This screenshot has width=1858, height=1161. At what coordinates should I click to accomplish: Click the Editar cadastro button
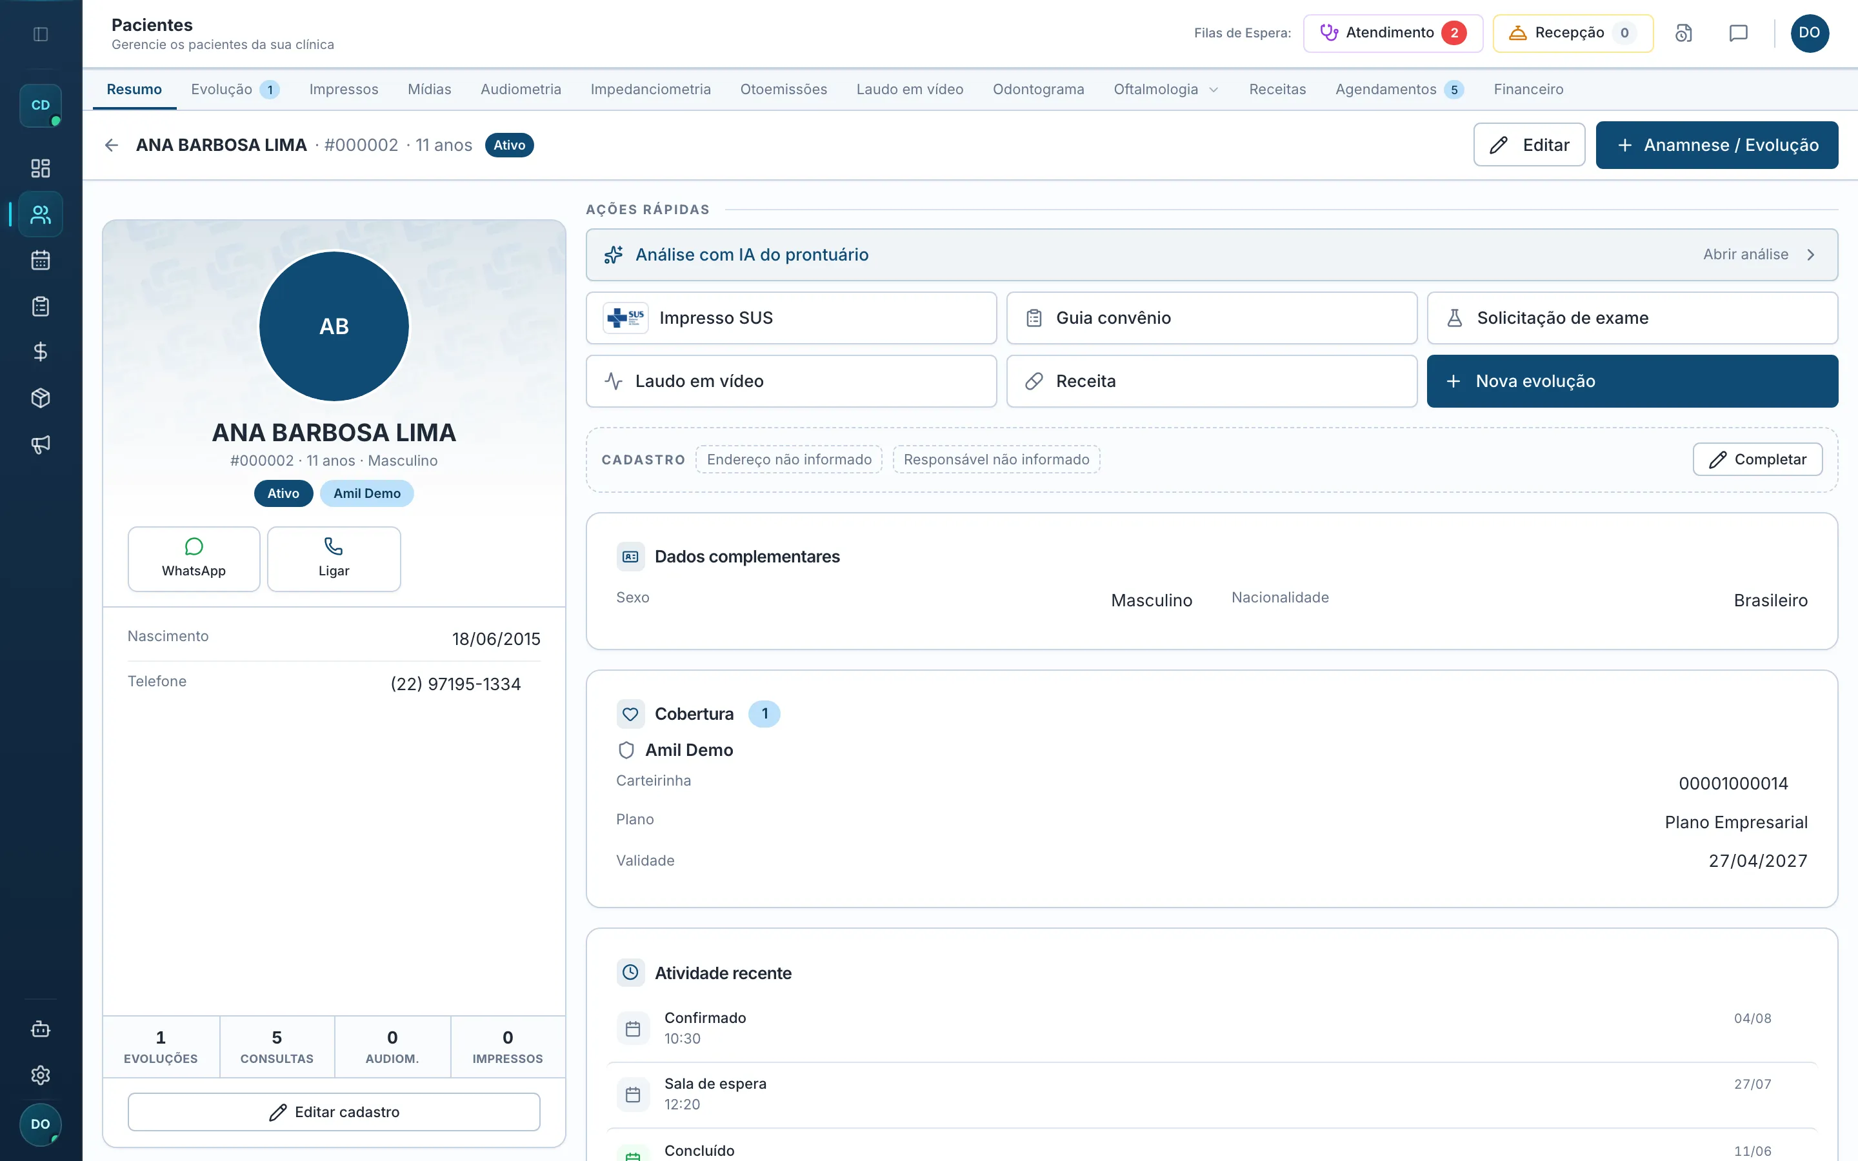pyautogui.click(x=334, y=1112)
